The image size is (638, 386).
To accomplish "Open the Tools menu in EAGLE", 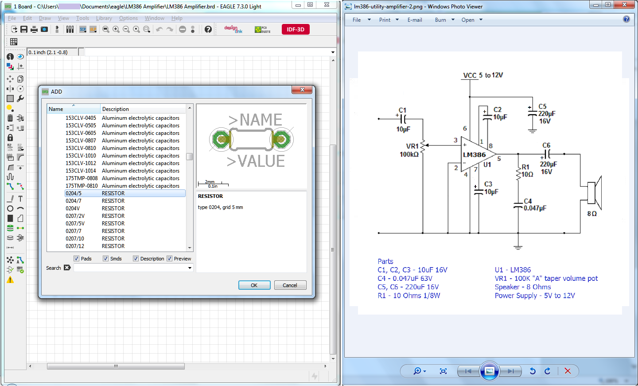I will 82,18.
